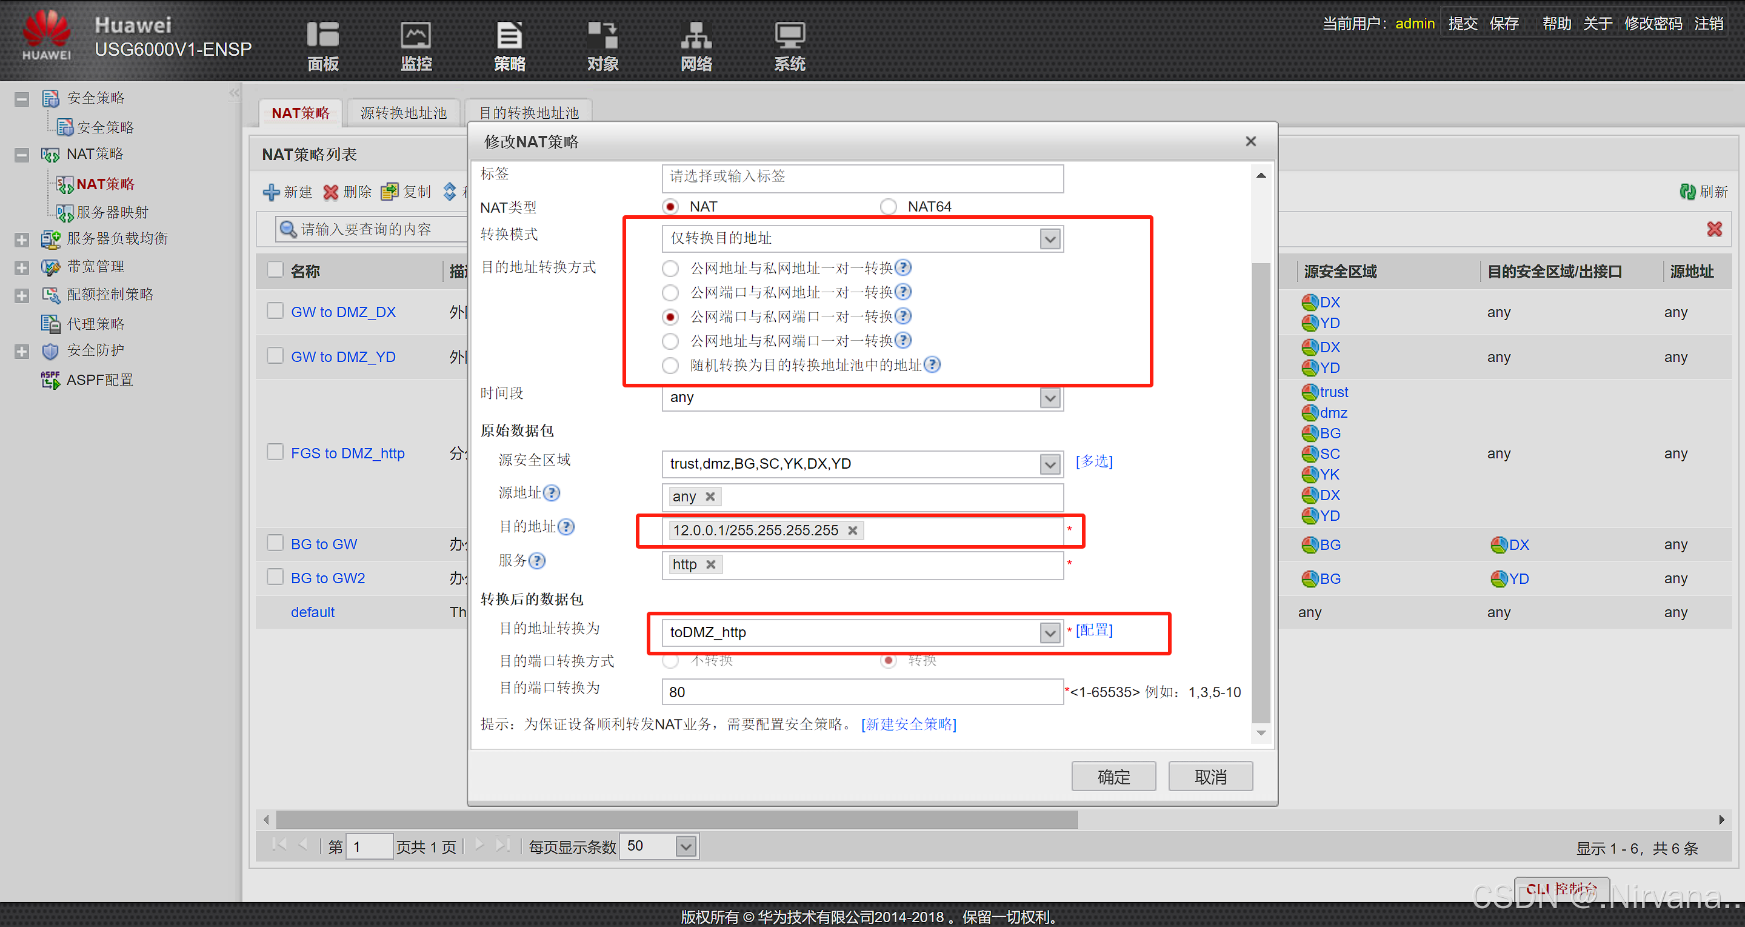The width and height of the screenshot is (1745, 927).
Task: Select 随机转换为目的转换地址池中的地址 radio option
Action: pyautogui.click(x=670, y=366)
